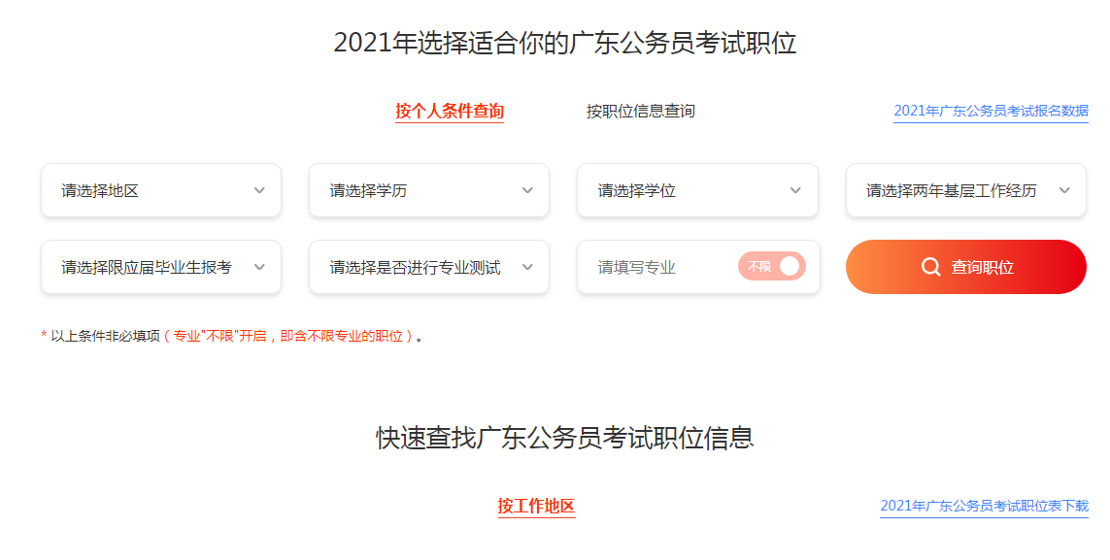
Task: Switch to 按职位信息查询 tab
Action: pyautogui.click(x=641, y=112)
